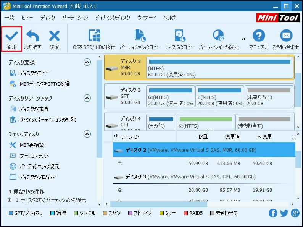Click right arrow of horizontal scrollbar
The image size is (303, 227).
pyautogui.click(x=292, y=204)
